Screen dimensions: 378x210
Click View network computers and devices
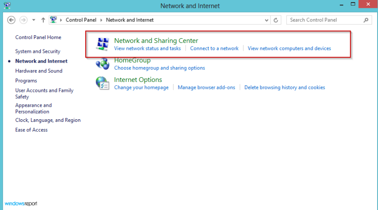coord(289,48)
